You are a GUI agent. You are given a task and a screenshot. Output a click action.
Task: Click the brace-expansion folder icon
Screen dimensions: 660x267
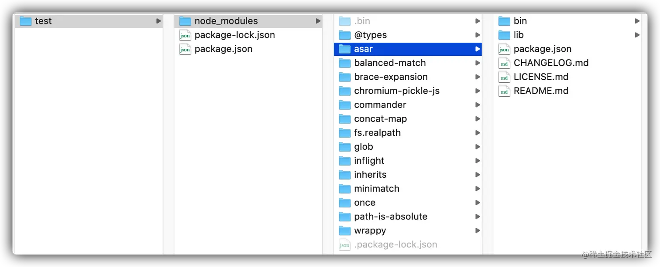pyautogui.click(x=345, y=77)
